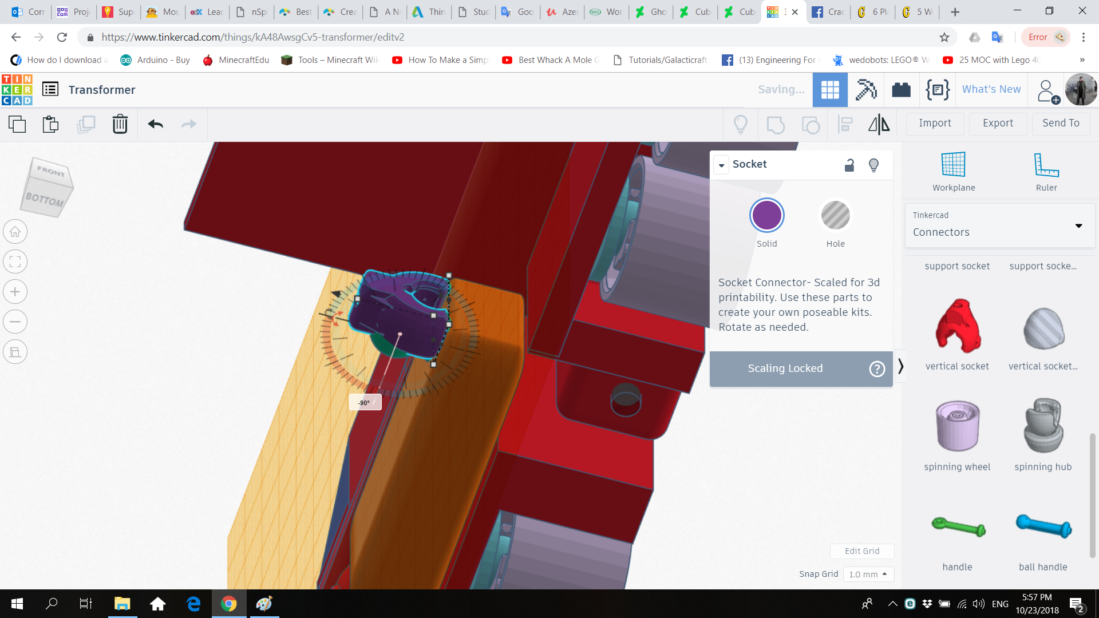Click the Export button

[997, 123]
